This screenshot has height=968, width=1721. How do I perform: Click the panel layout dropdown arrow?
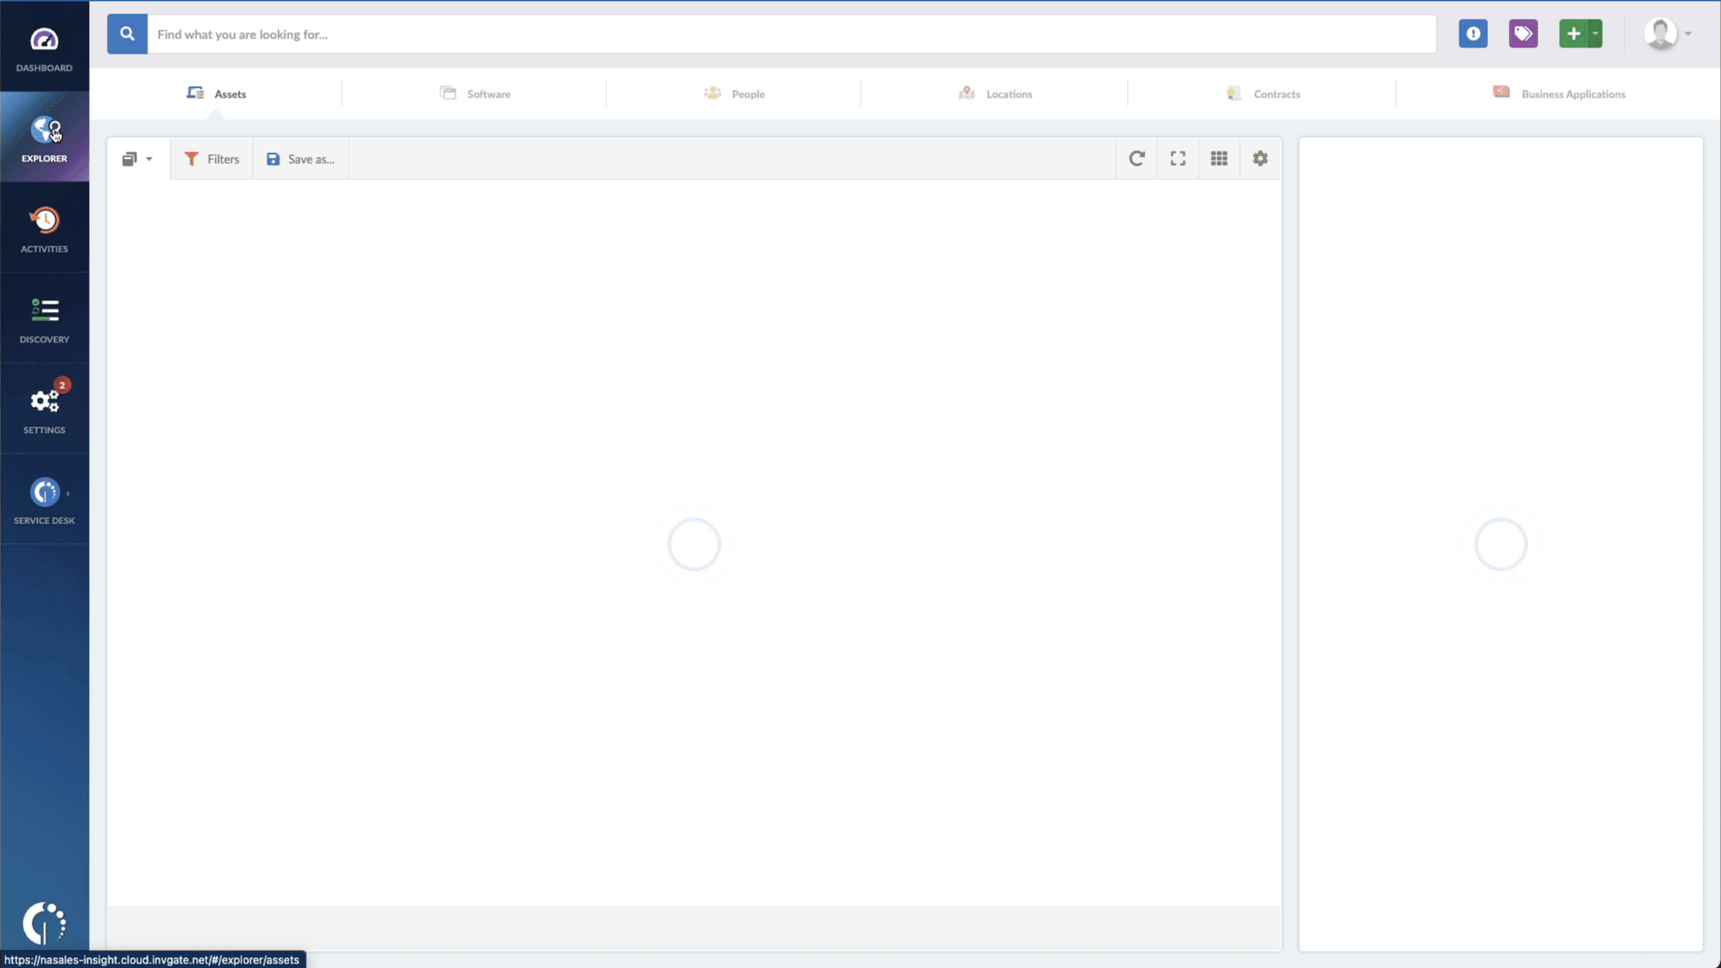[150, 159]
